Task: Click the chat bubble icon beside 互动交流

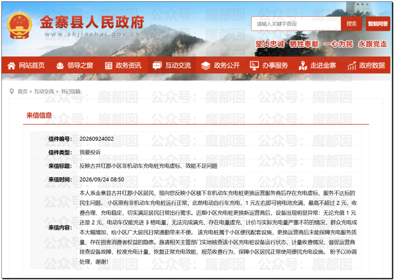Action: [x=157, y=66]
